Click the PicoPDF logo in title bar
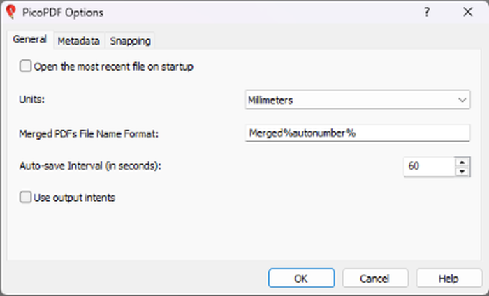The height and width of the screenshot is (296, 489). pos(11,12)
